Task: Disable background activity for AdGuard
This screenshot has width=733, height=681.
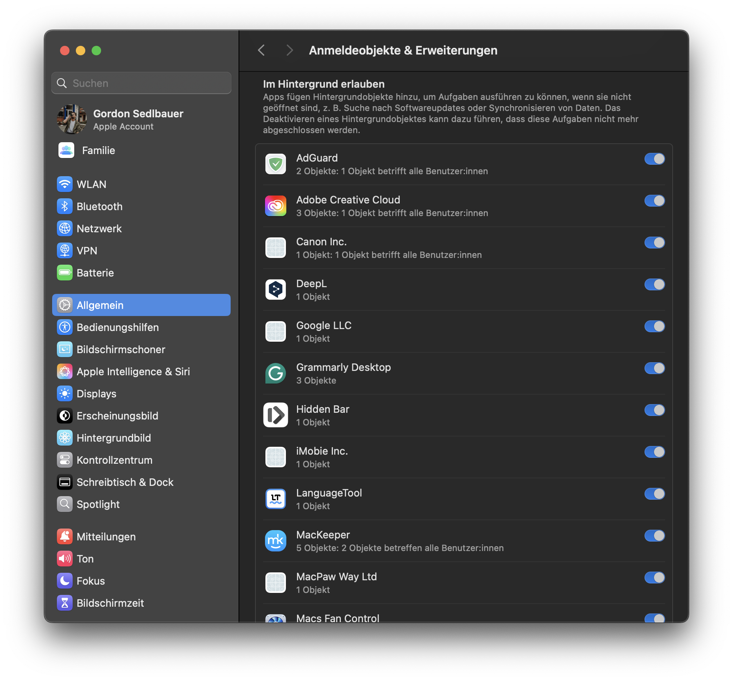Action: click(x=654, y=159)
